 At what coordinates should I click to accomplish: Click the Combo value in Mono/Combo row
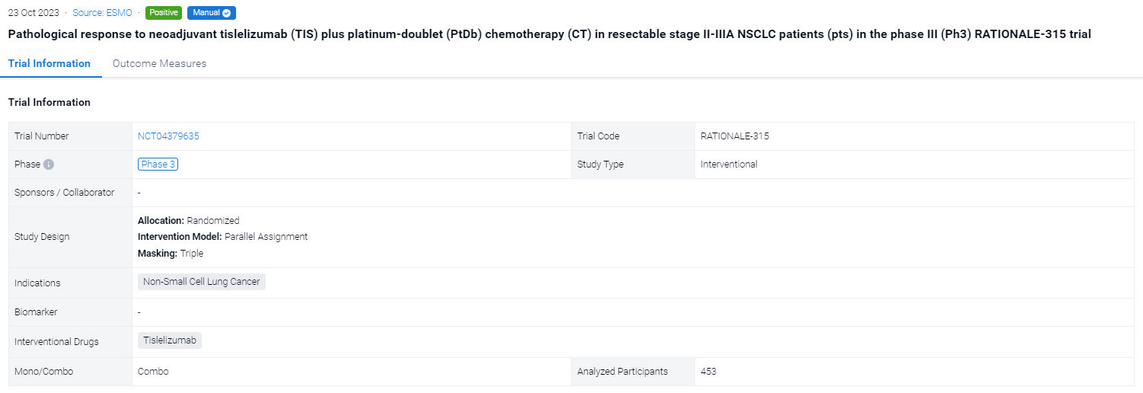(153, 372)
